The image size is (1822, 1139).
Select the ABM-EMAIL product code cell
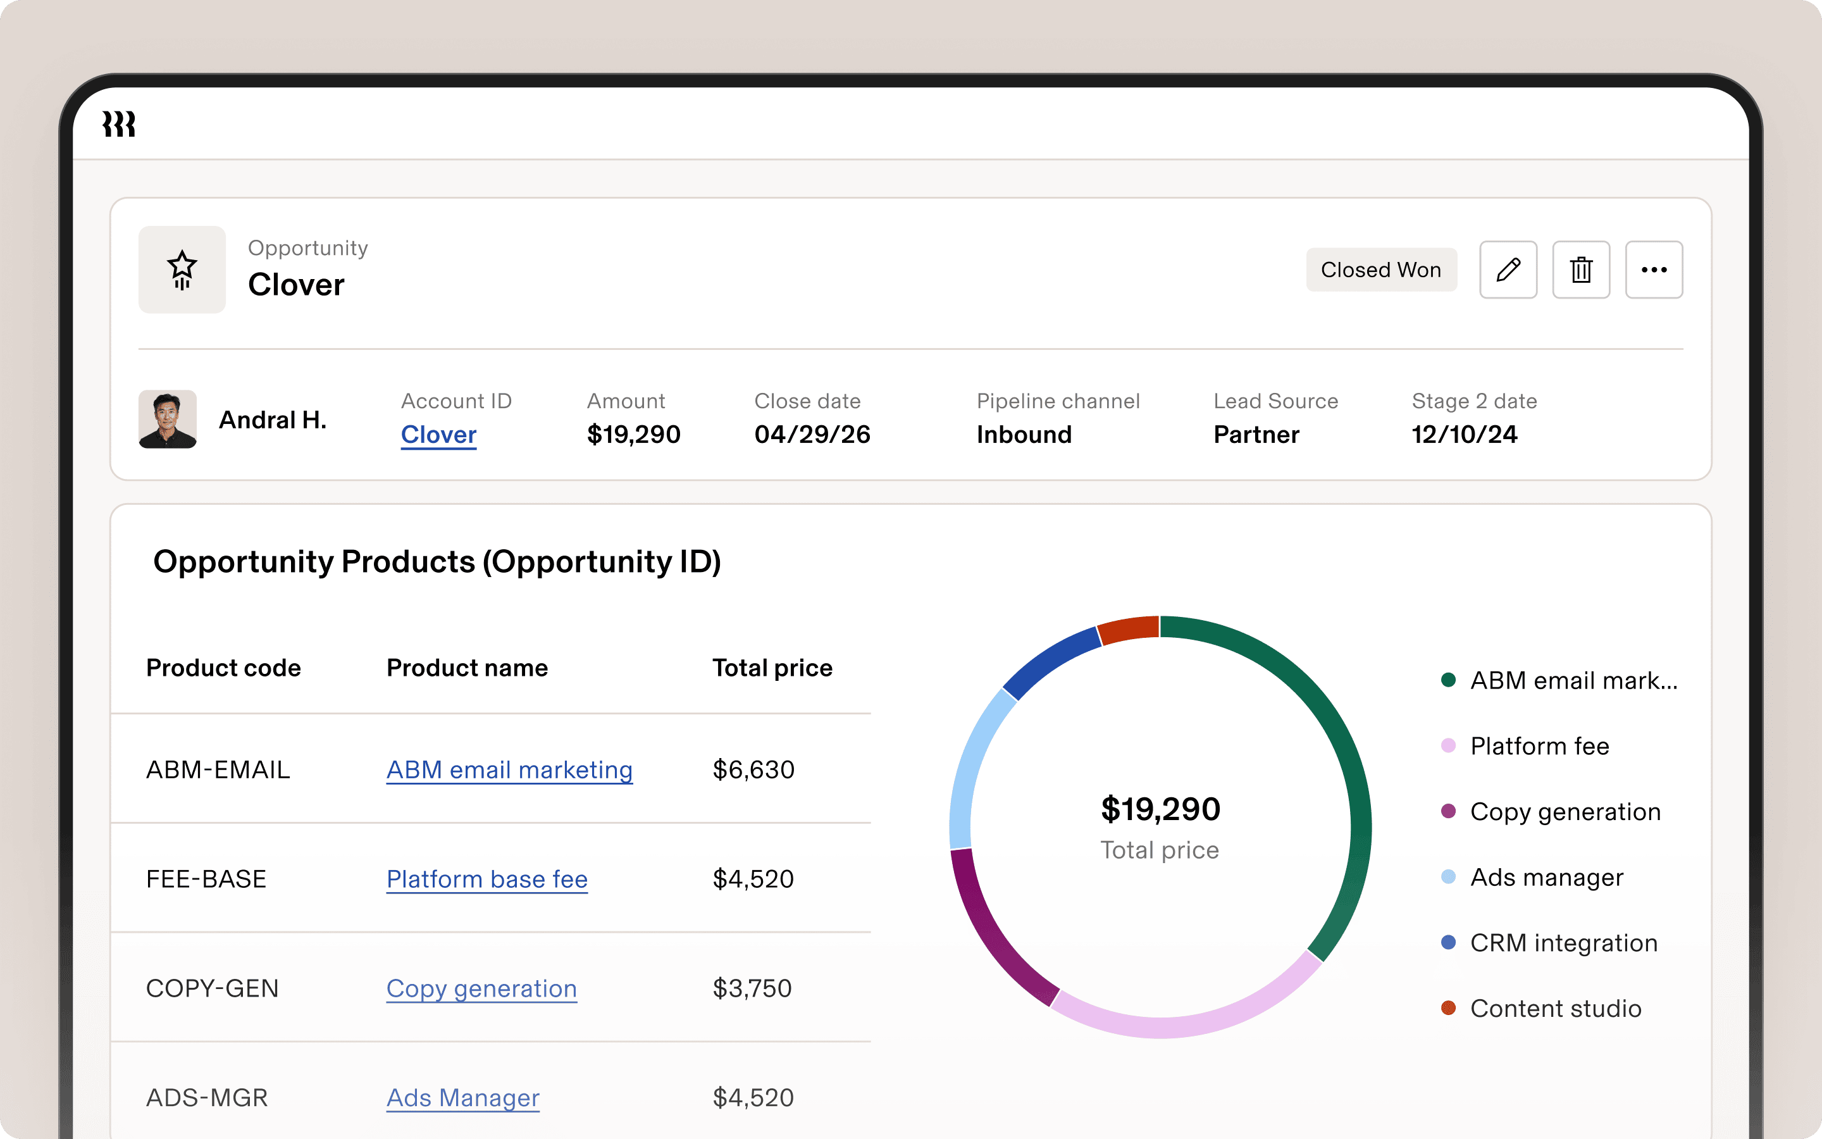[218, 770]
